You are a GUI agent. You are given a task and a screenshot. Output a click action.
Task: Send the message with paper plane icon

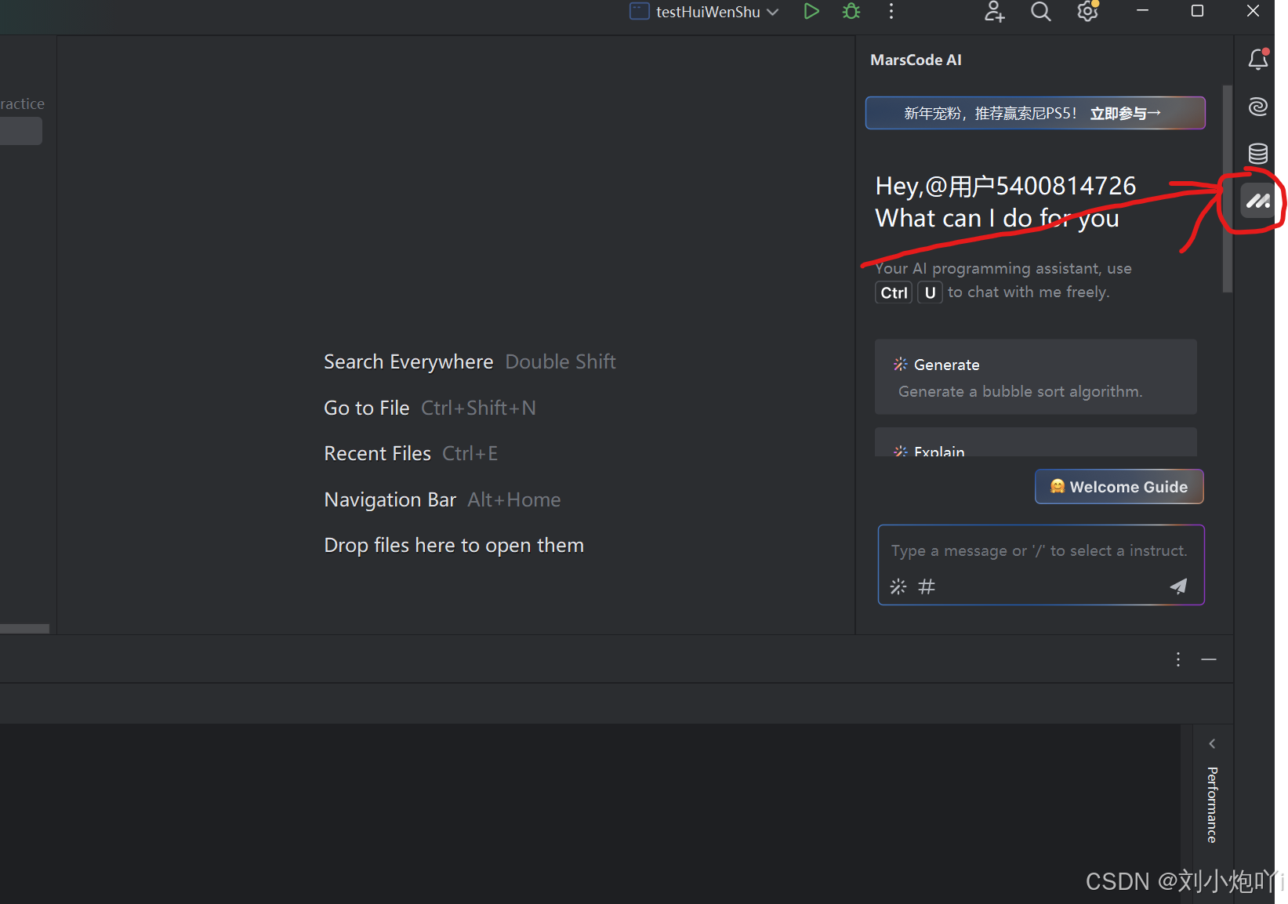[1178, 586]
